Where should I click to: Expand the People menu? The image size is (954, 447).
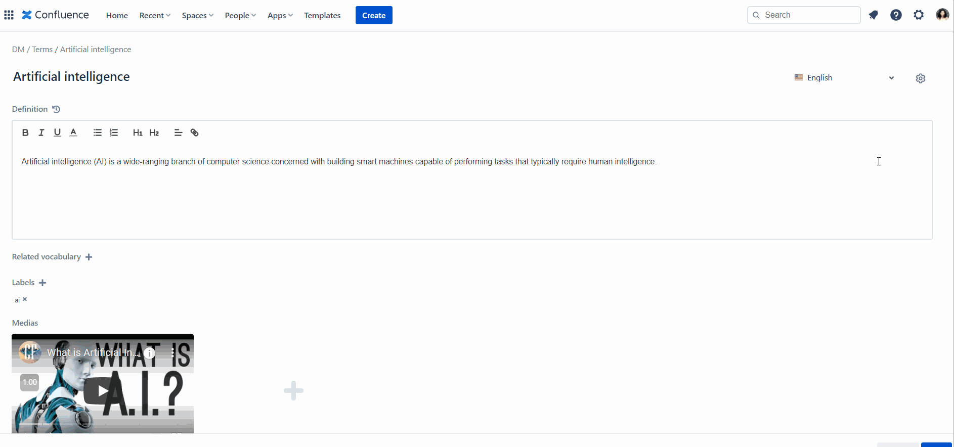pyautogui.click(x=240, y=15)
